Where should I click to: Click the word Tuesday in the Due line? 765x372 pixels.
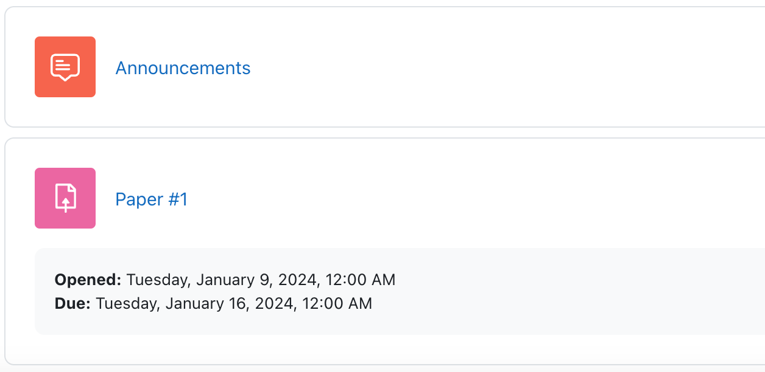tap(128, 303)
